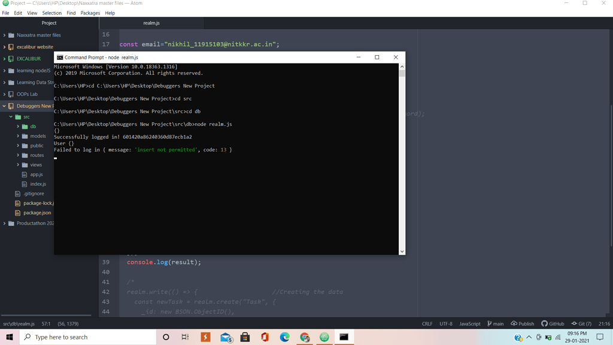Click the Publish button in status bar
This screenshot has height=345, width=613.
click(522, 323)
